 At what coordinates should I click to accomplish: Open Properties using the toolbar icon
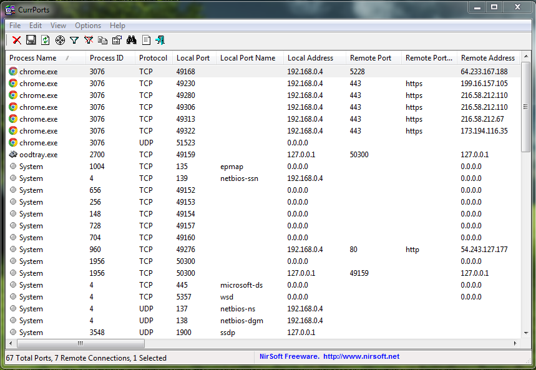(x=117, y=40)
